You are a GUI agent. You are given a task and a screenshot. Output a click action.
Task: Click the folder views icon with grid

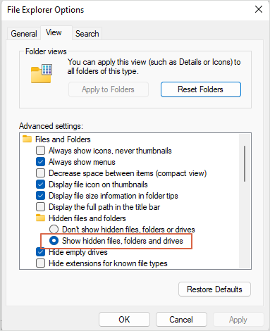click(x=42, y=73)
